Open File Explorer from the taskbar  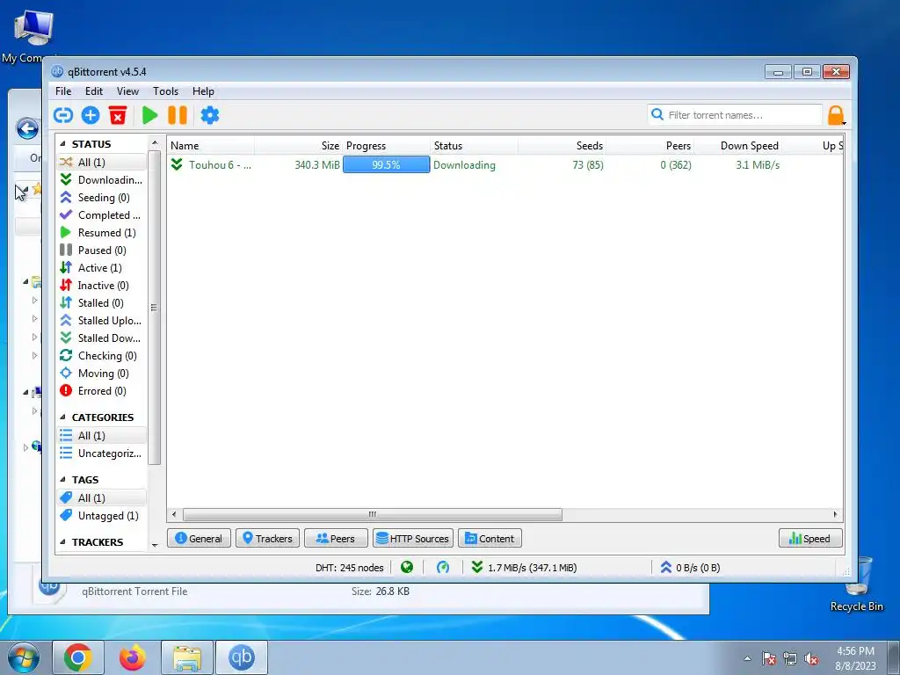187,657
